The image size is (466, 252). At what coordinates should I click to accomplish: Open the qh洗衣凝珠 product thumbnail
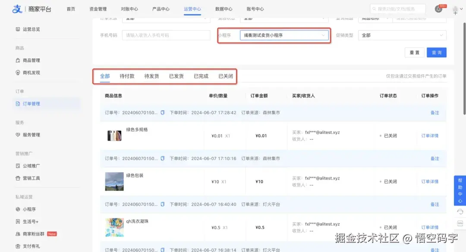114,227
